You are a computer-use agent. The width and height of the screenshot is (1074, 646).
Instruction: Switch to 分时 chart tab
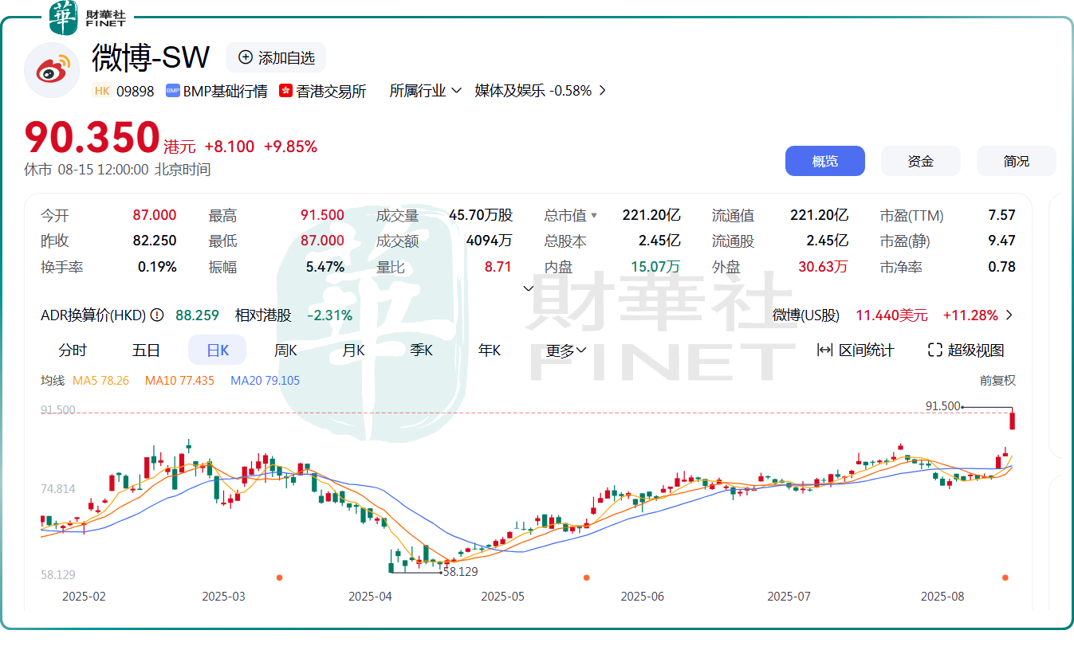pyautogui.click(x=73, y=350)
